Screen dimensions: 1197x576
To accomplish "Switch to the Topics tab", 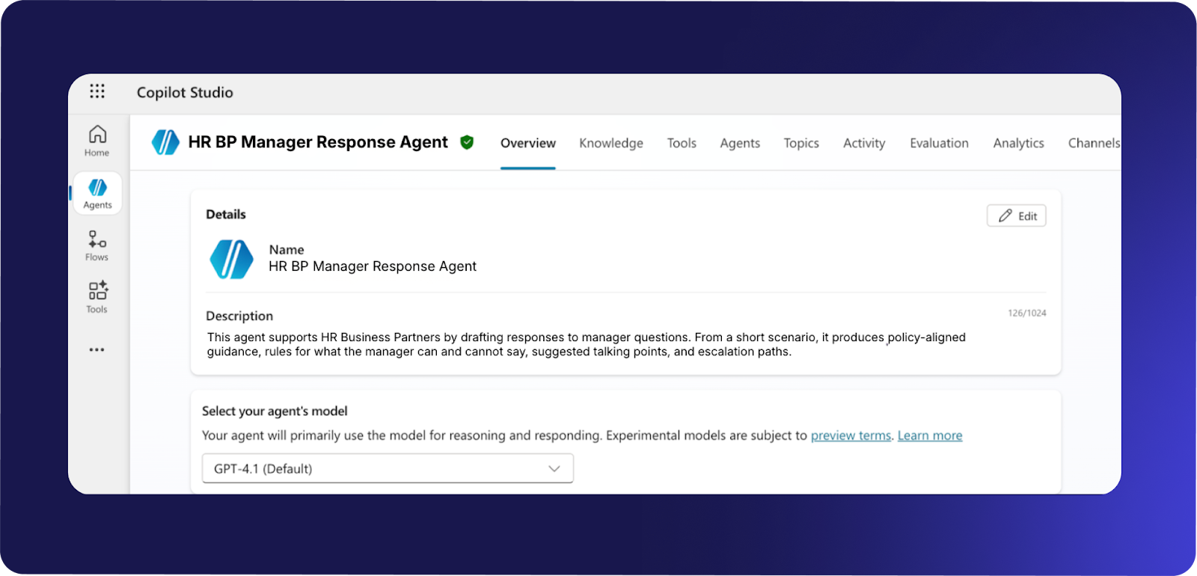I will [x=800, y=143].
